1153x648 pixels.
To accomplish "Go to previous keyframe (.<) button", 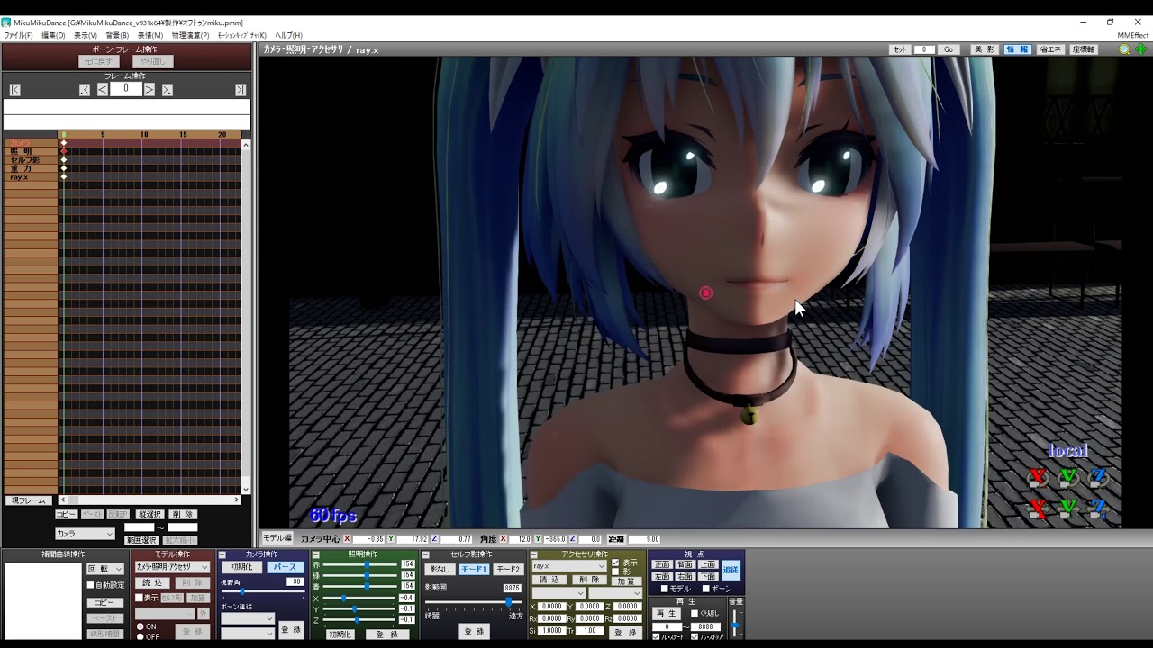I will tap(85, 90).
